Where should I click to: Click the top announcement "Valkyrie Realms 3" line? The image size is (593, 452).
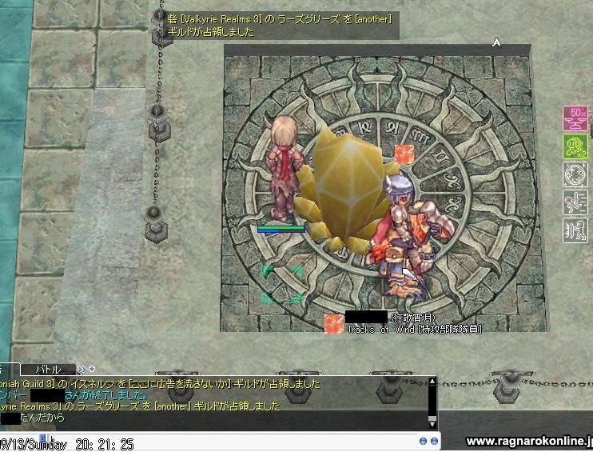pyautogui.click(x=280, y=19)
